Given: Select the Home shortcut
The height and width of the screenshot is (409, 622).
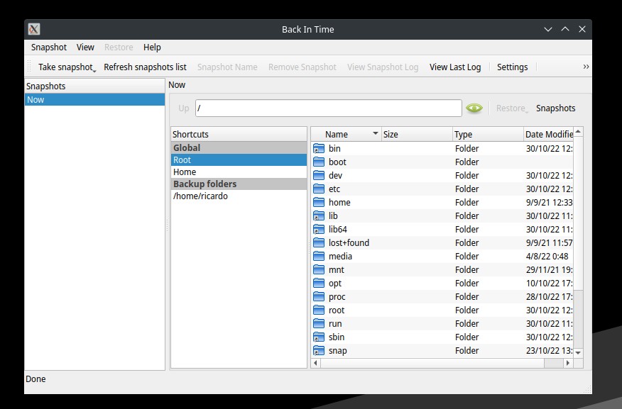Looking at the screenshot, I should 239,172.
